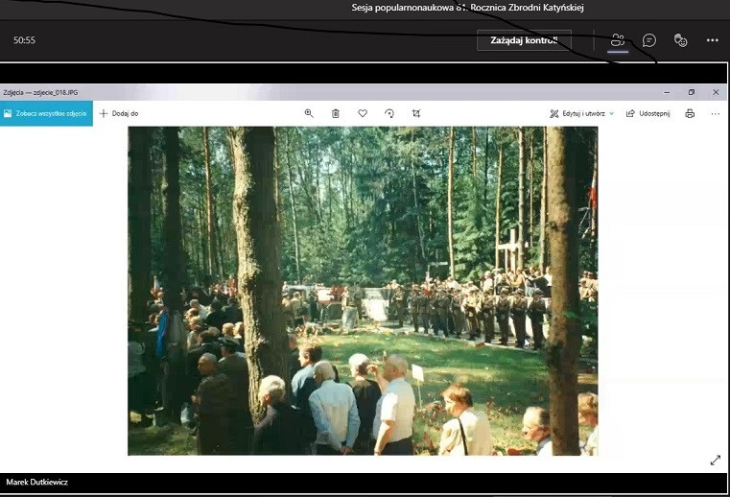Select the crop tool icon

click(416, 113)
